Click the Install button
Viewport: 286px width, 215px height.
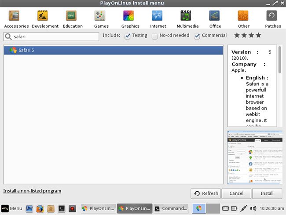click(x=267, y=193)
